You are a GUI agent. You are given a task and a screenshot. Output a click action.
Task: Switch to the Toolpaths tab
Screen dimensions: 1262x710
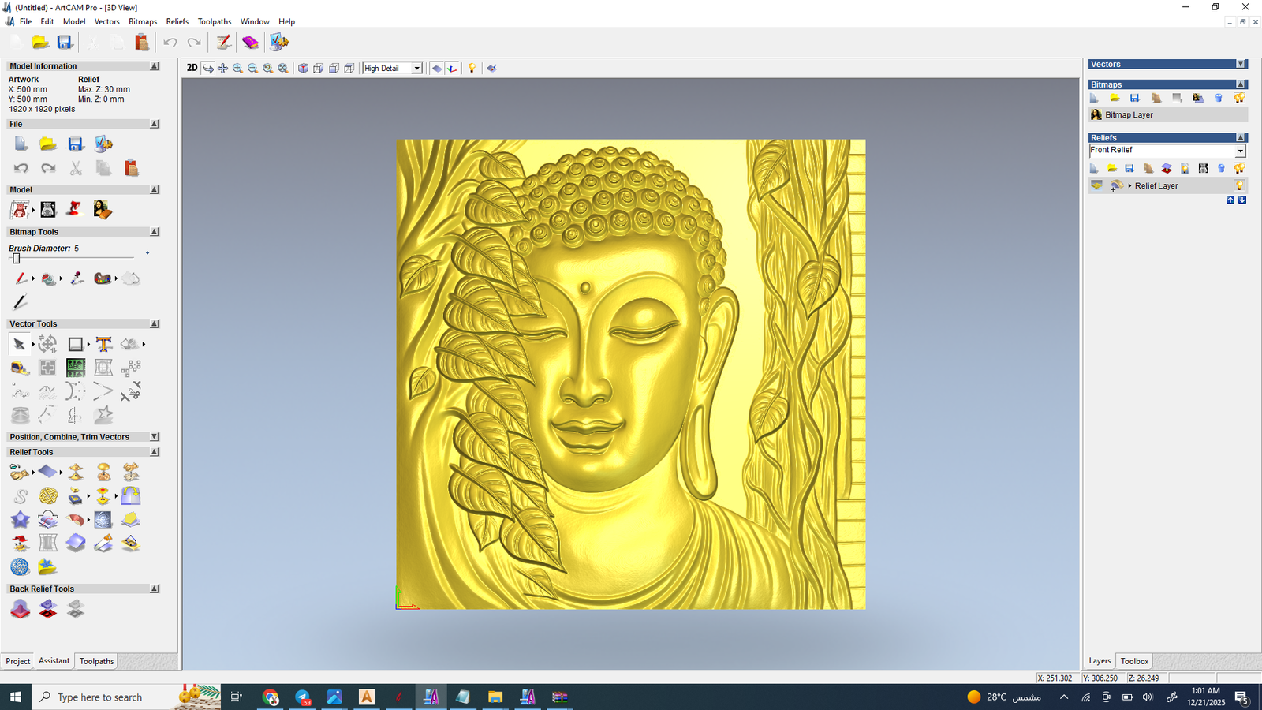coord(96,661)
